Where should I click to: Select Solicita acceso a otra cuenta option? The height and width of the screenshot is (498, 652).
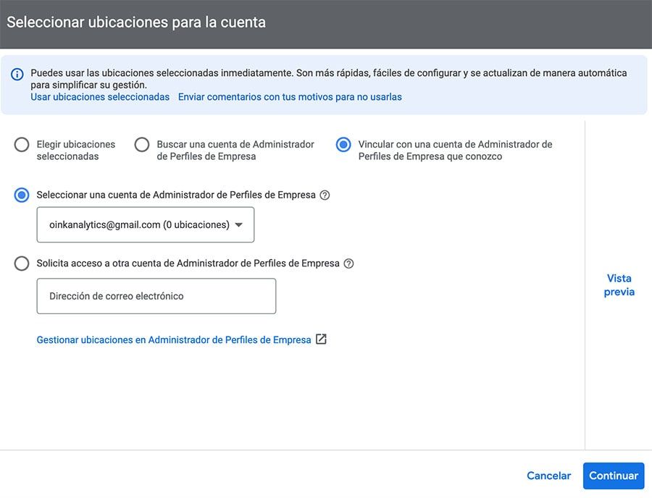point(21,263)
